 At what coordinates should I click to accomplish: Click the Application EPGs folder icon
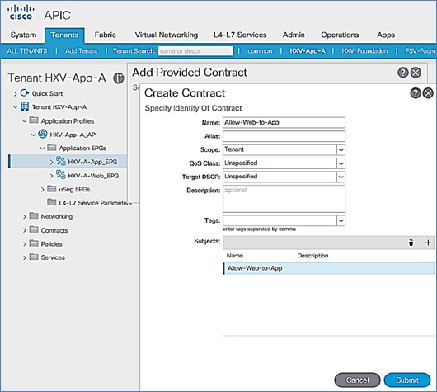pyautogui.click(x=52, y=147)
